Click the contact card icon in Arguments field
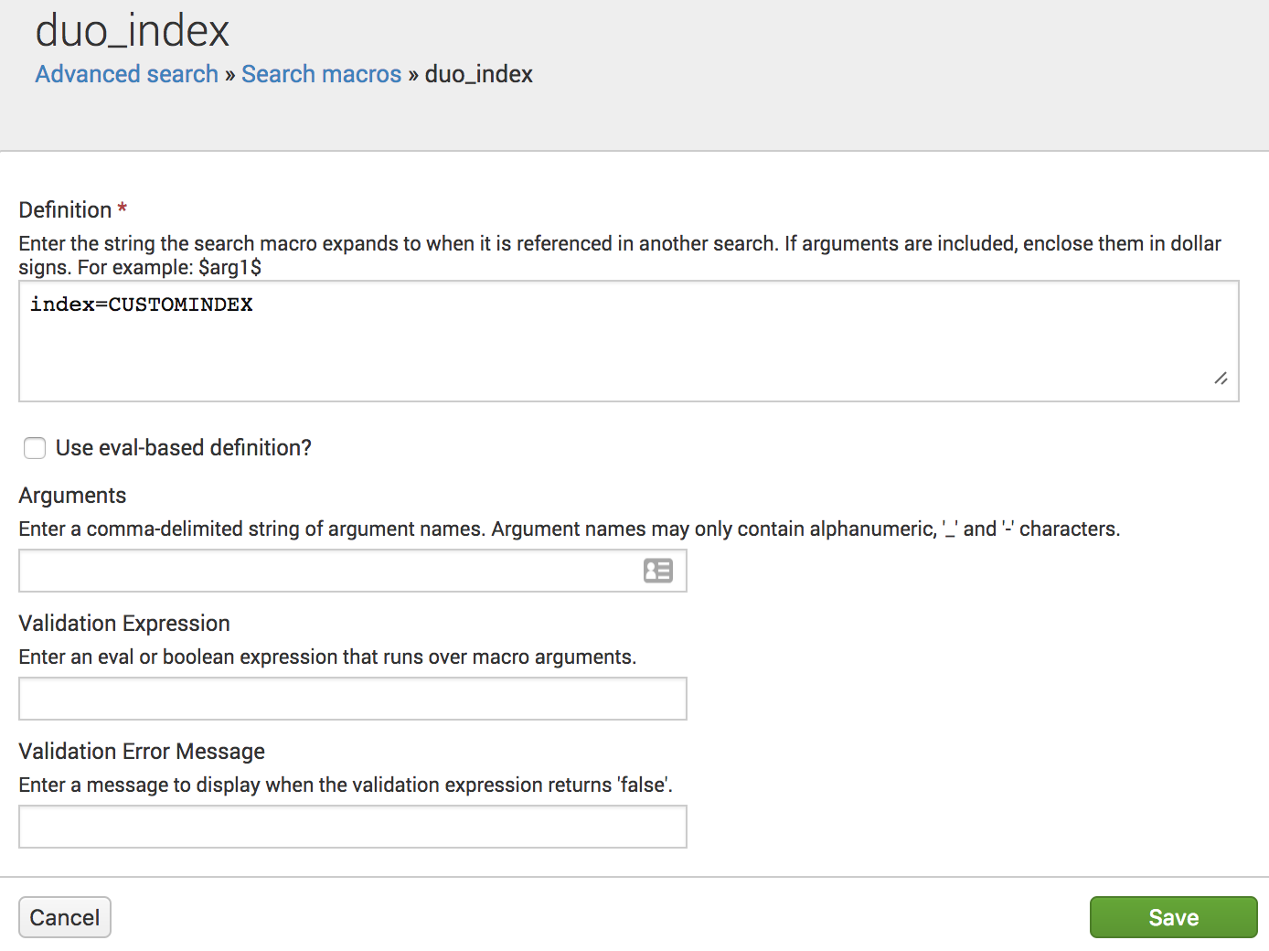 [658, 570]
